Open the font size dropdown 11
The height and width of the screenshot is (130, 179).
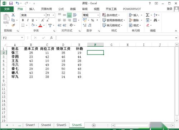click(53, 15)
